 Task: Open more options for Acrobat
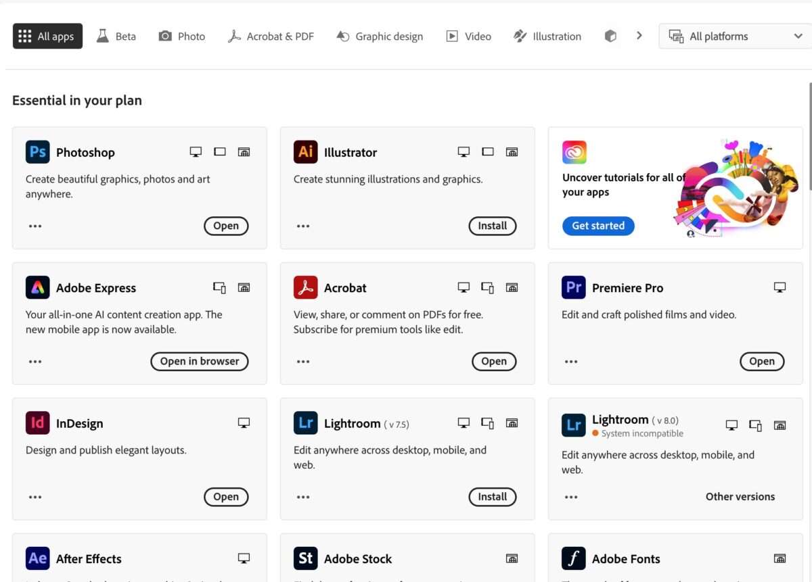click(x=303, y=362)
